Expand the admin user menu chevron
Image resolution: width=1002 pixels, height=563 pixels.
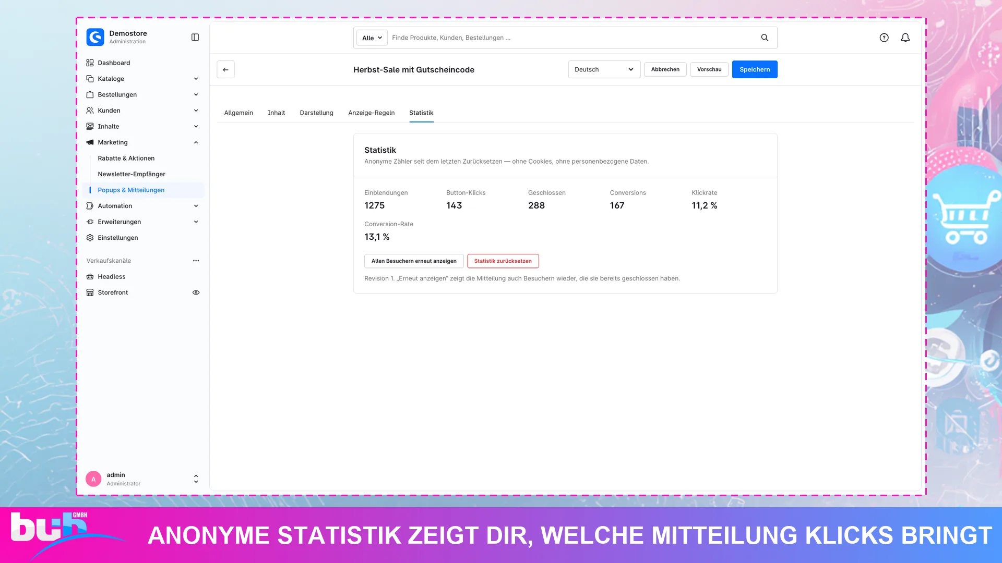click(x=196, y=479)
